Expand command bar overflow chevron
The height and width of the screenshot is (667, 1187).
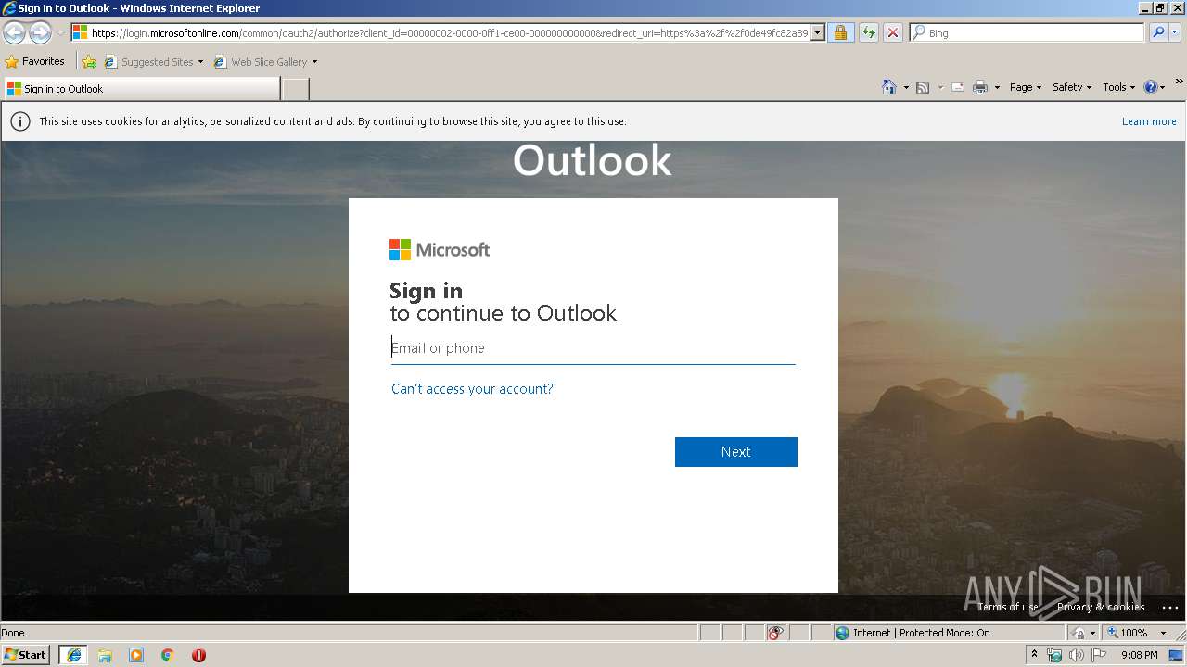pyautogui.click(x=1180, y=82)
